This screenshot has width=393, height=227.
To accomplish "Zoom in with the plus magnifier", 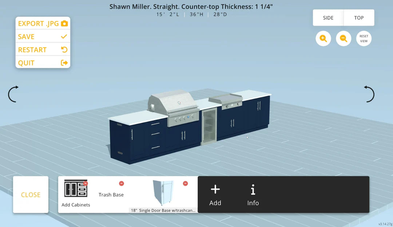I will pyautogui.click(x=323, y=39).
